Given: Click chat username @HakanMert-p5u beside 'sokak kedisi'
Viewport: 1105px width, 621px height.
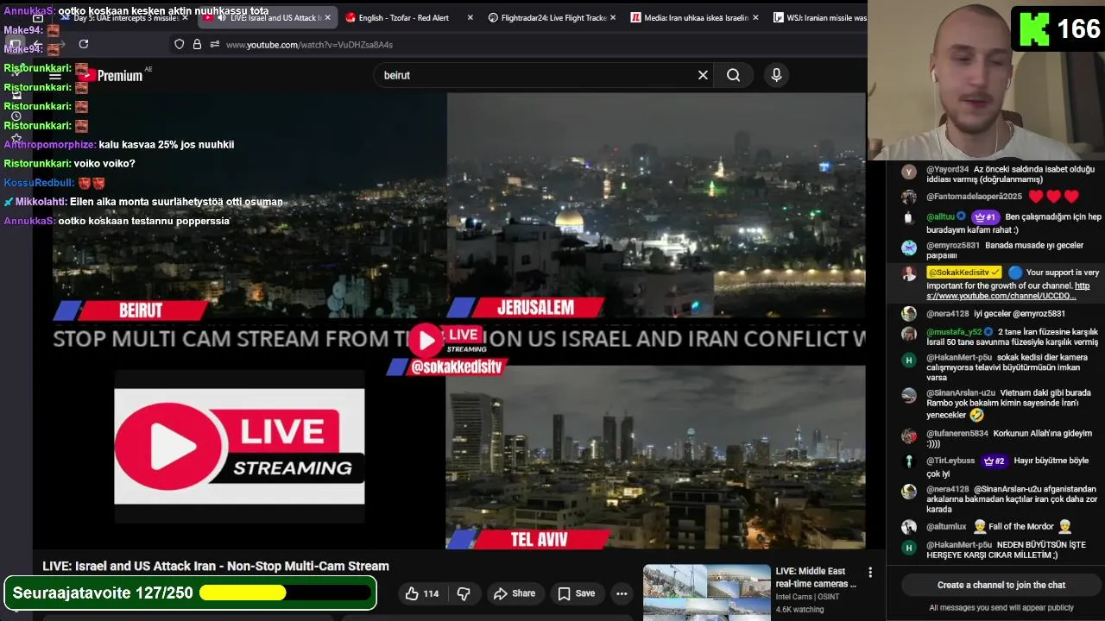Looking at the screenshot, I should click(x=958, y=357).
